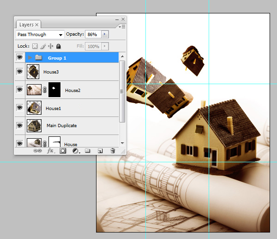Minimize the Layers panel
The height and width of the screenshot is (239, 277).
point(117,19)
